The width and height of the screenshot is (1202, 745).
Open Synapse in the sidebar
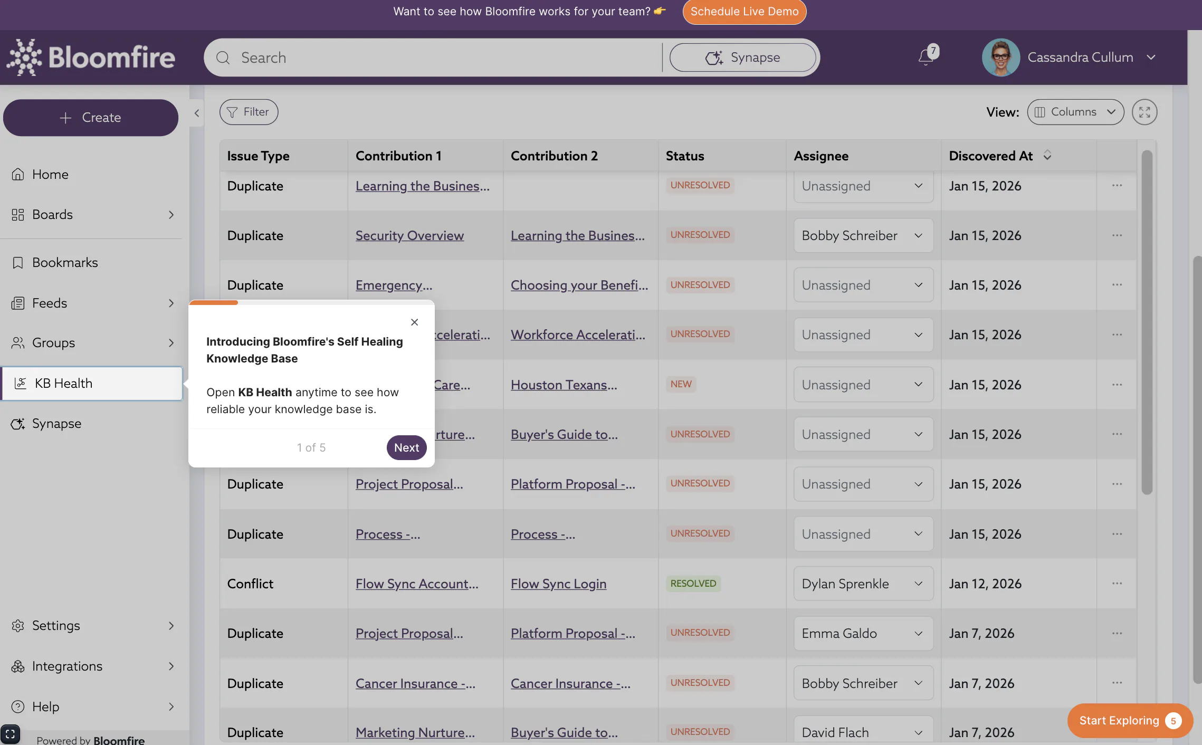pos(56,423)
